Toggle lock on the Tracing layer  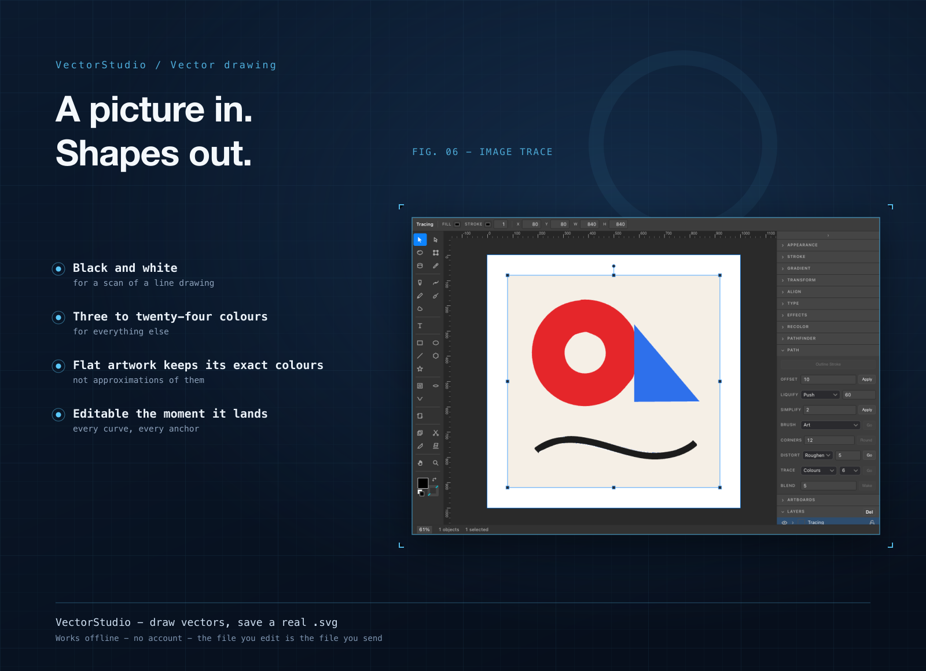tap(872, 522)
